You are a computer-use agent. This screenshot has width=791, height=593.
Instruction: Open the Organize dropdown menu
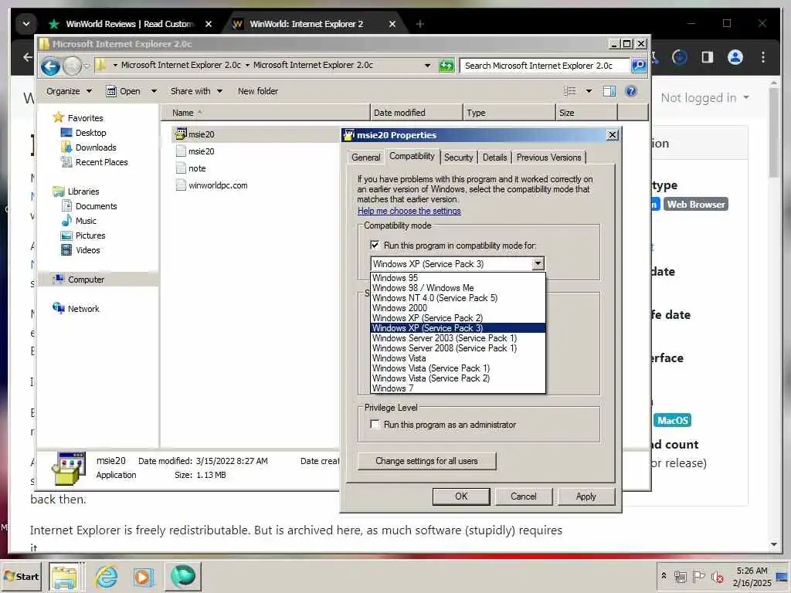coord(69,91)
